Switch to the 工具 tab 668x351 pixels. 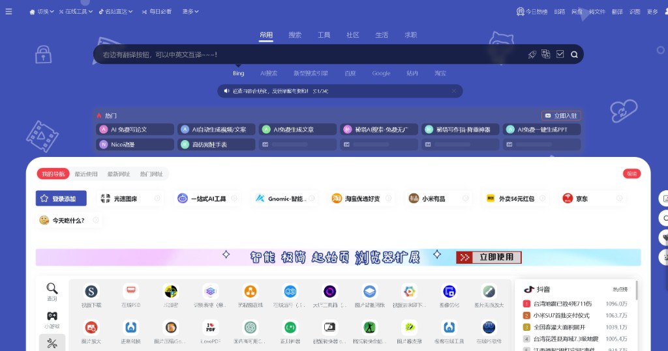(324, 35)
